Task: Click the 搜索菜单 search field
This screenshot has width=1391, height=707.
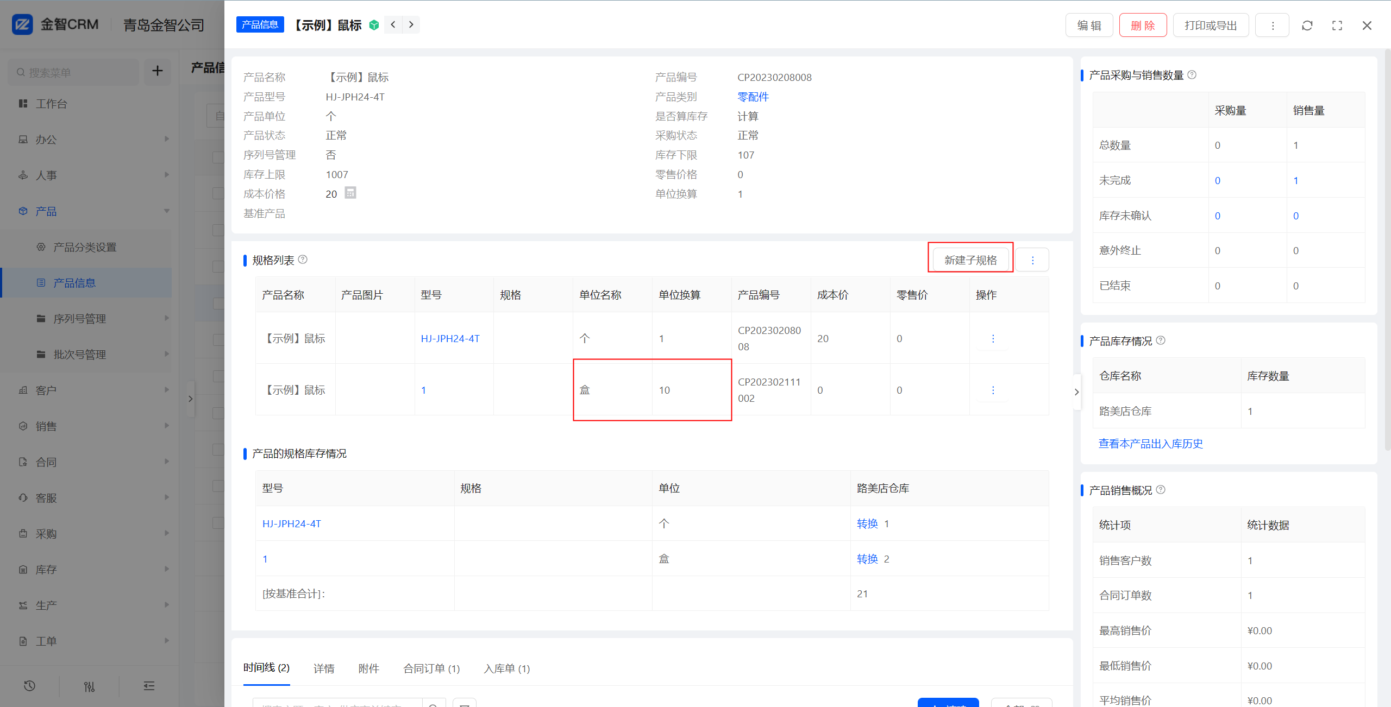Action: (x=73, y=72)
